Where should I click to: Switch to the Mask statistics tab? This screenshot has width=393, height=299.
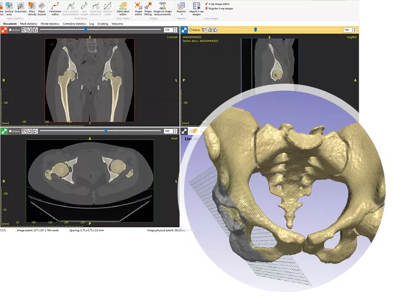[28, 24]
